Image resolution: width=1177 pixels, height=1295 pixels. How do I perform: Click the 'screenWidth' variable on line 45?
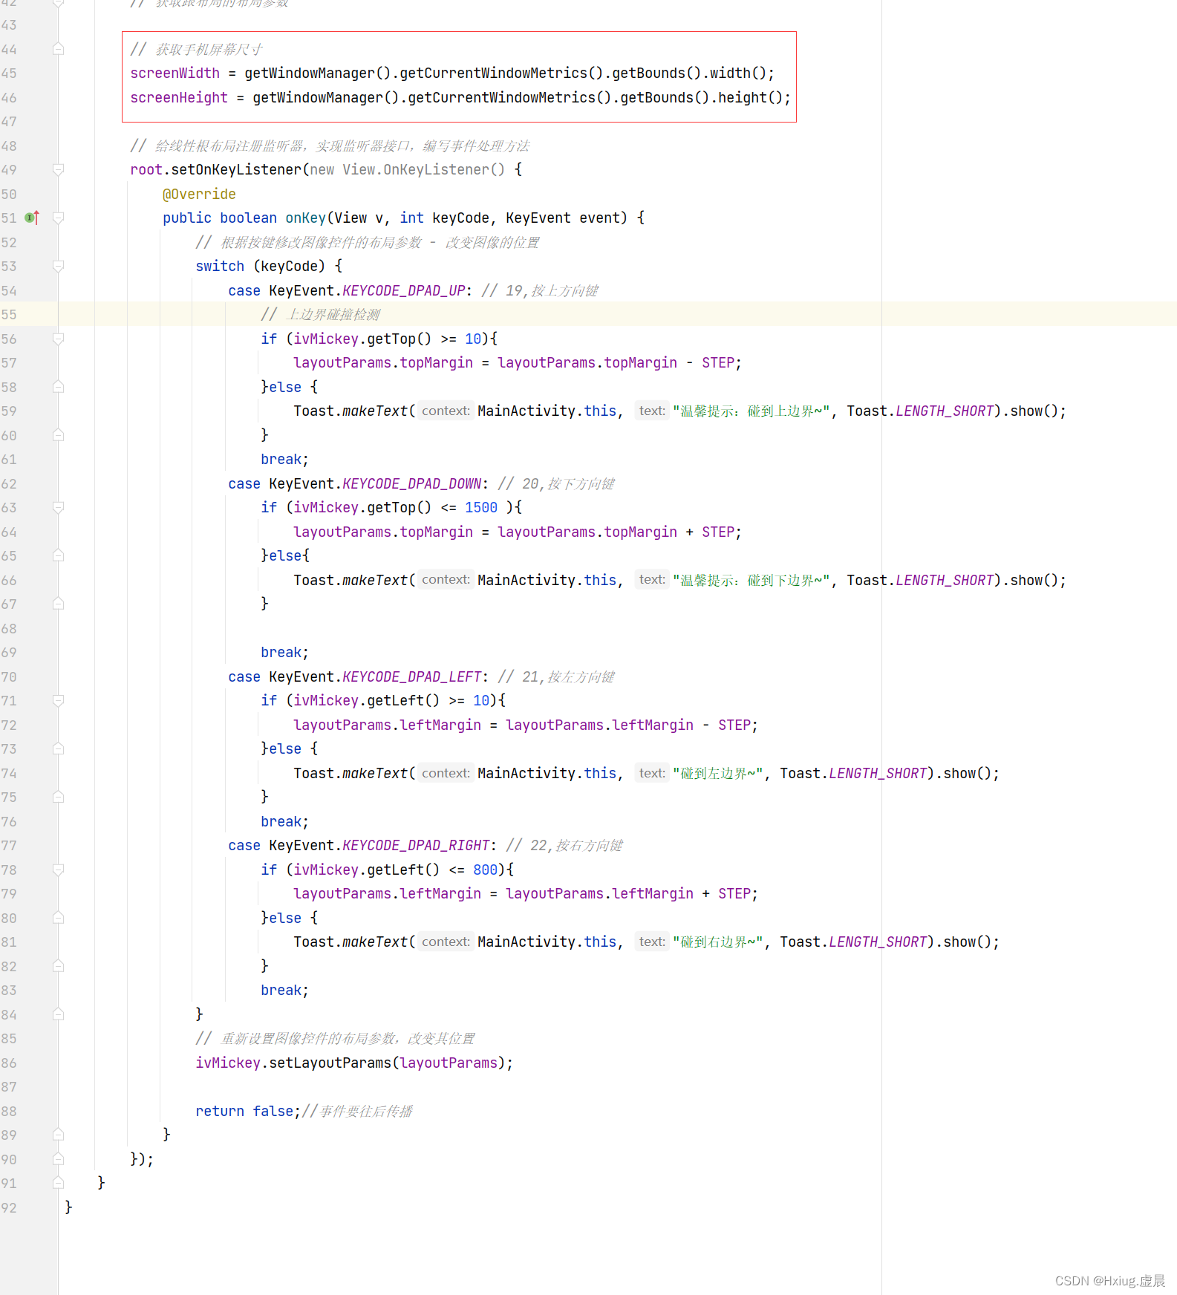(x=175, y=73)
